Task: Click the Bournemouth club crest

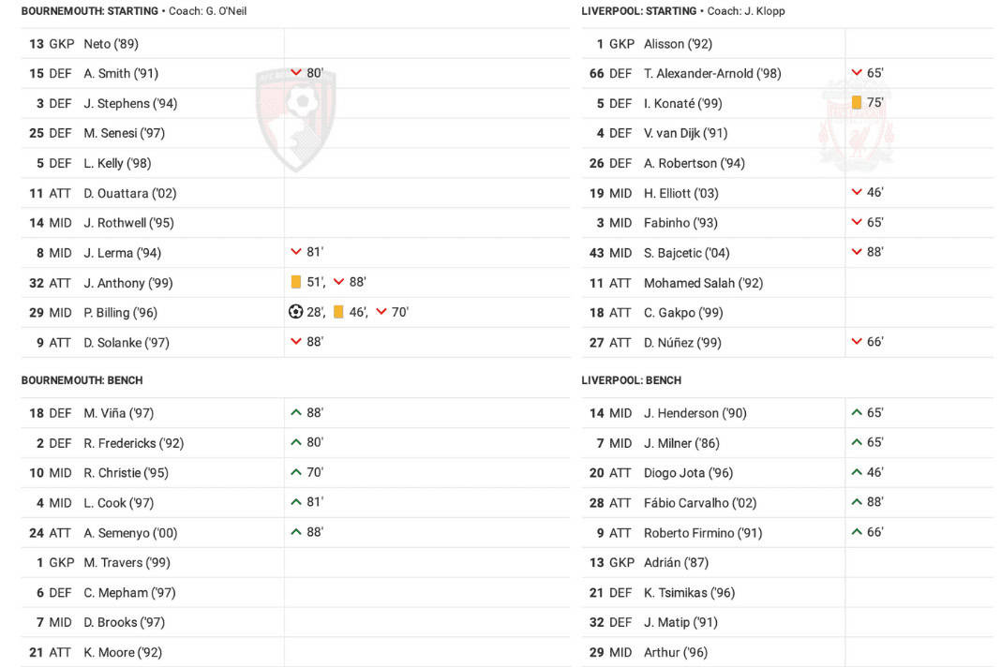Action: (x=296, y=118)
